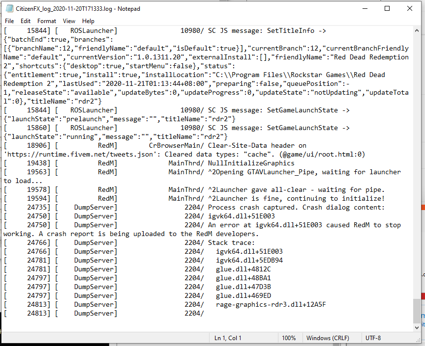Click 'glue.dll+469ED' stack entry
This screenshot has width=425, height=346.
(243, 295)
